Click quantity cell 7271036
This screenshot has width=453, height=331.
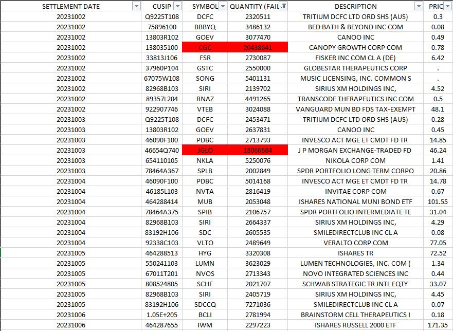point(258,304)
